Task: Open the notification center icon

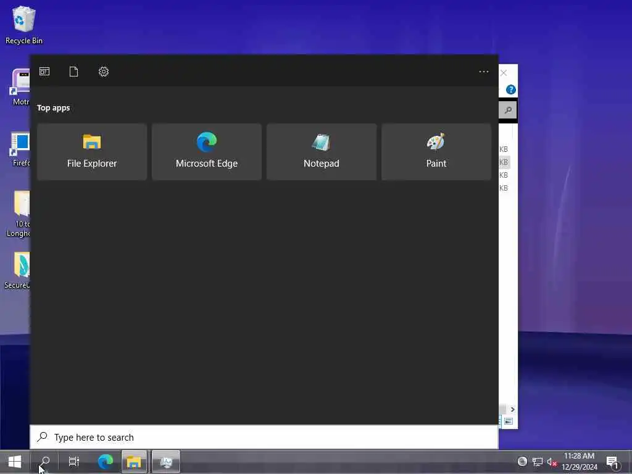Action: (612, 462)
